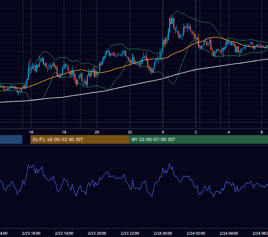Click the 2/23 22:00 date label
The image size is (268, 237).
[130, 233]
